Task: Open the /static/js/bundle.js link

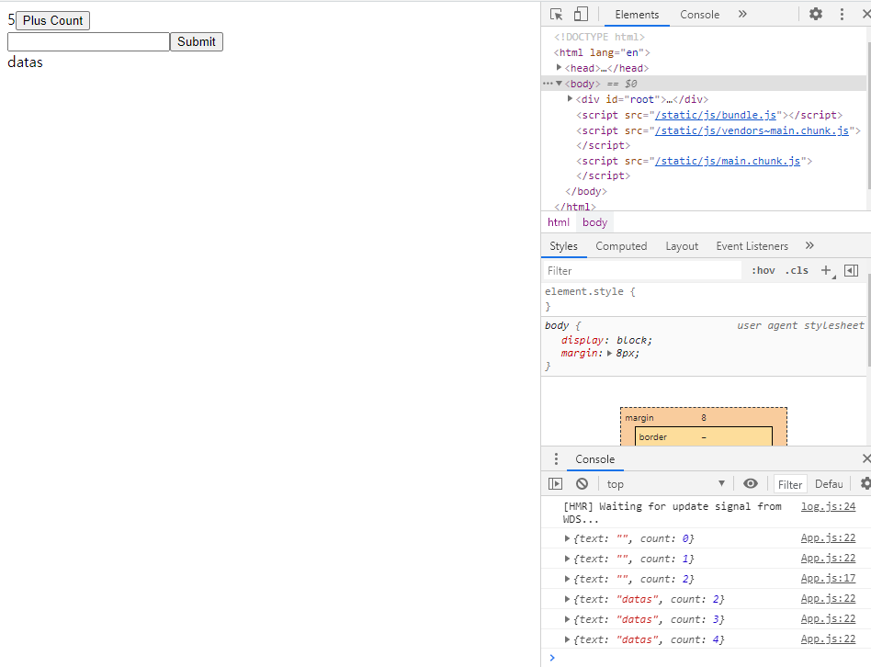Action: tap(716, 115)
